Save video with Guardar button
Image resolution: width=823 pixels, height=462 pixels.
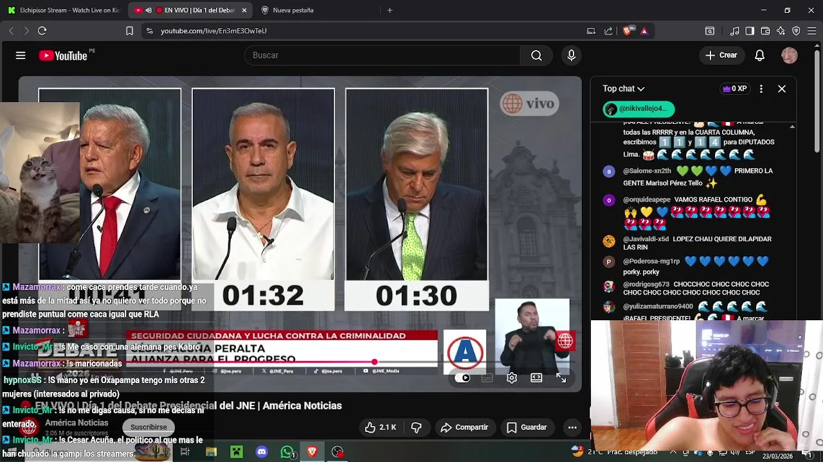[x=527, y=427]
